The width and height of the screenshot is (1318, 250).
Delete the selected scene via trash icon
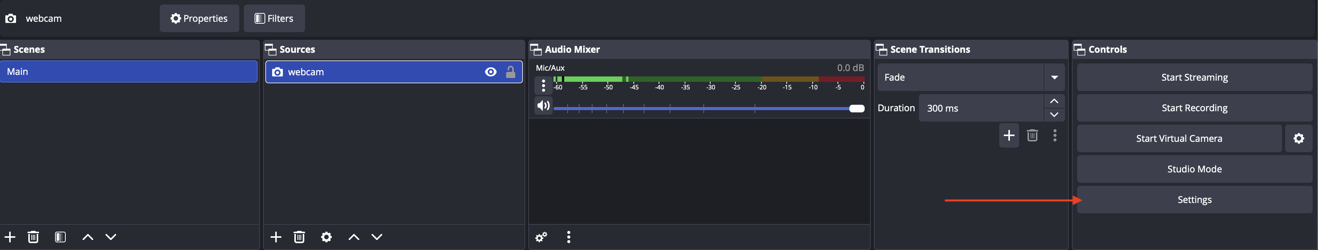tap(33, 237)
